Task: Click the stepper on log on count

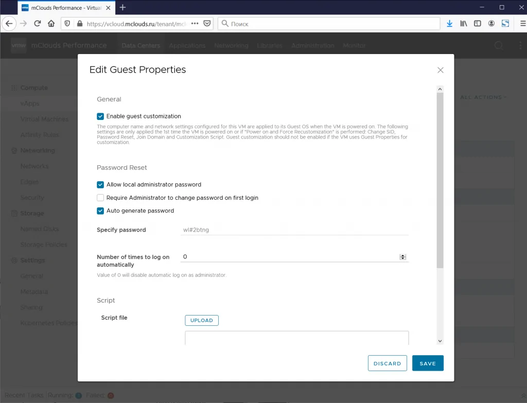Action: click(x=402, y=257)
